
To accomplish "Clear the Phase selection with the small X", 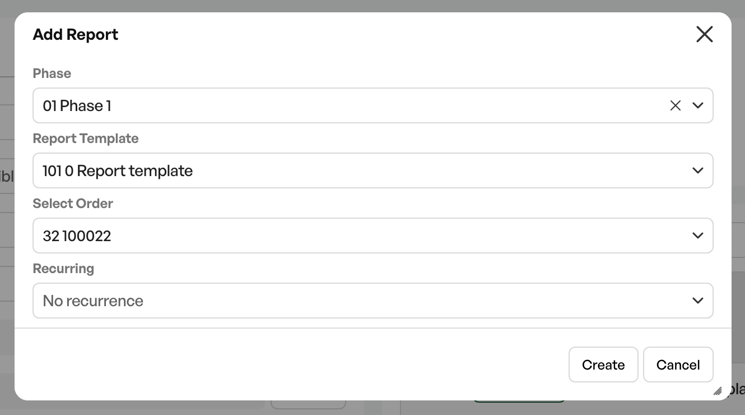I will click(x=675, y=105).
